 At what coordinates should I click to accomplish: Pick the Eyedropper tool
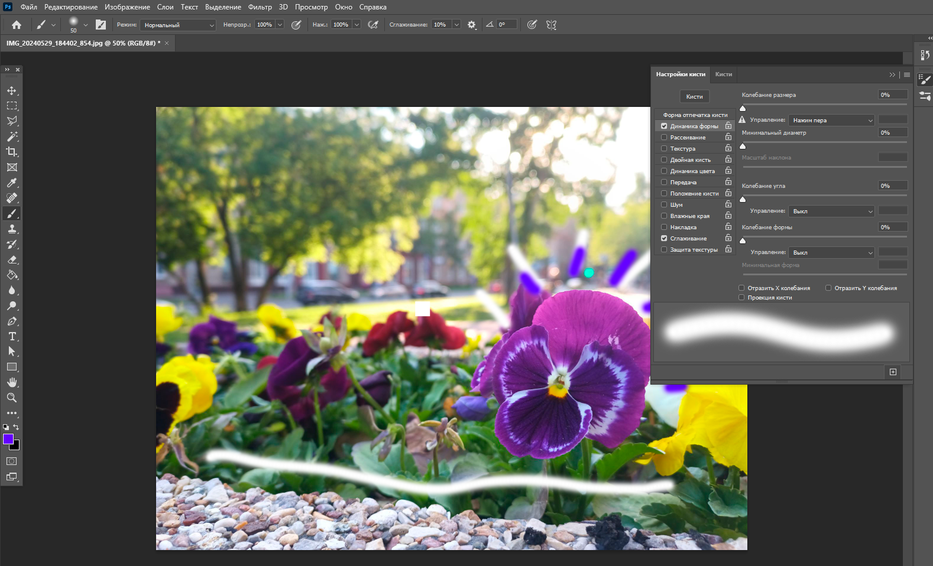point(12,183)
